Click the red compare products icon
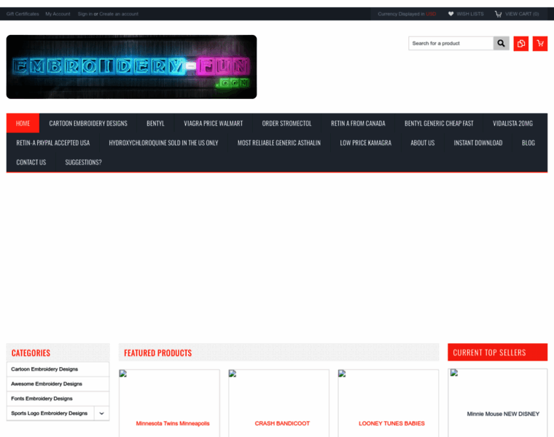 click(x=520, y=44)
